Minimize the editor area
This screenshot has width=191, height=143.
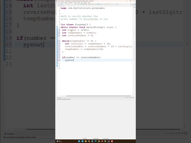click(132, 5)
